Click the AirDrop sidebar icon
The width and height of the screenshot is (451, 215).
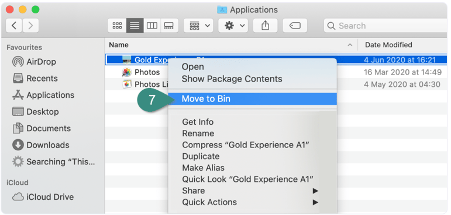click(18, 62)
